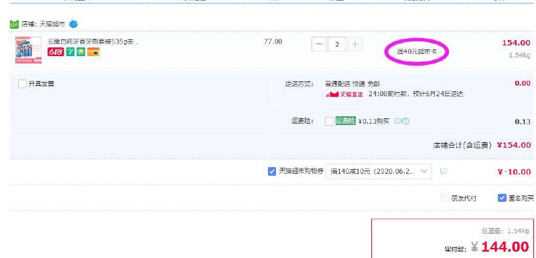This screenshot has height=258, width=536.
Task: Click the quantity input field showing 2
Action: 337,44
